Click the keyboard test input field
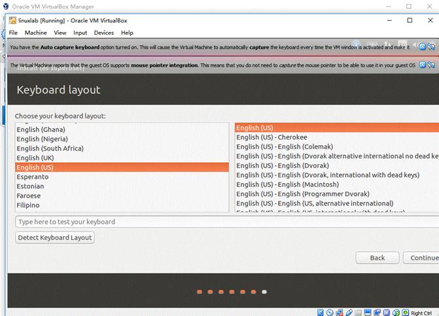The image size is (439, 316). (x=227, y=222)
